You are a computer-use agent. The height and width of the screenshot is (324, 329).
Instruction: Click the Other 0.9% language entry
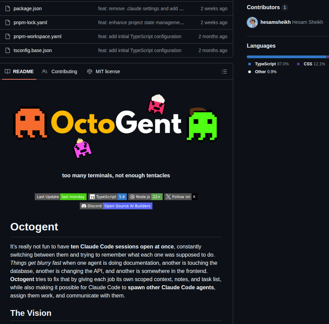click(262, 72)
